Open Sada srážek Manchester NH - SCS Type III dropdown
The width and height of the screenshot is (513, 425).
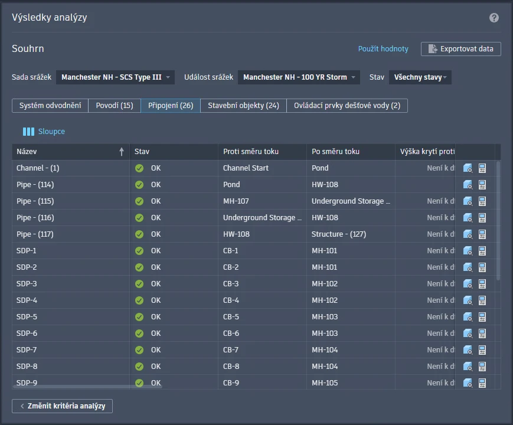tap(115, 77)
